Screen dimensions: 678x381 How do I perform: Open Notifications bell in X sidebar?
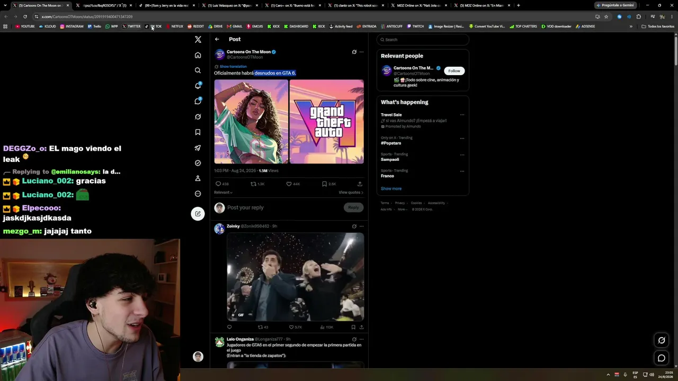point(198,86)
